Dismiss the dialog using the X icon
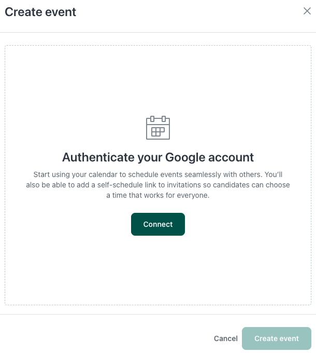316x353 pixels. [x=307, y=11]
